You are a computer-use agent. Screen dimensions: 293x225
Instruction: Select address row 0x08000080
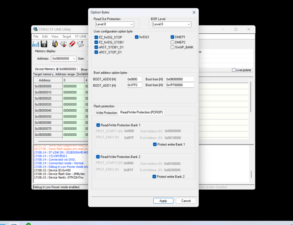tap(48, 135)
